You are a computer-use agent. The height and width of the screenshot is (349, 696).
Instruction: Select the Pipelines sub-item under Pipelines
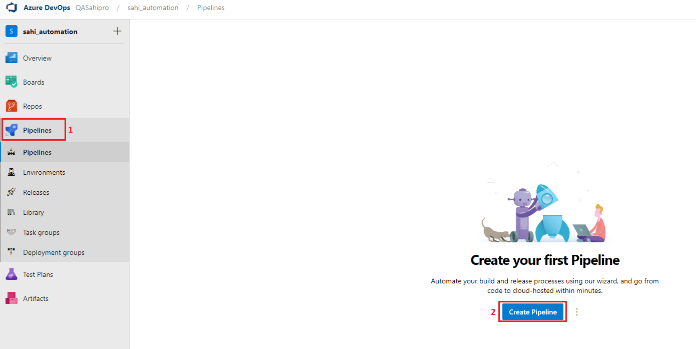tap(37, 152)
